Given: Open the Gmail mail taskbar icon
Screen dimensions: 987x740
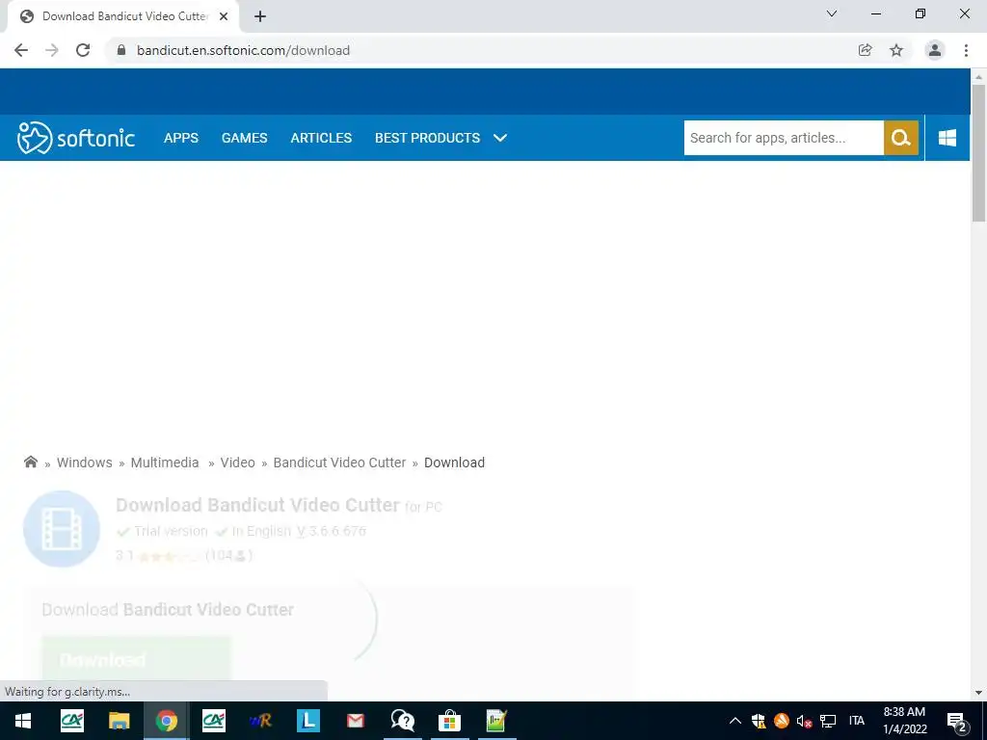Looking at the screenshot, I should [x=355, y=721].
